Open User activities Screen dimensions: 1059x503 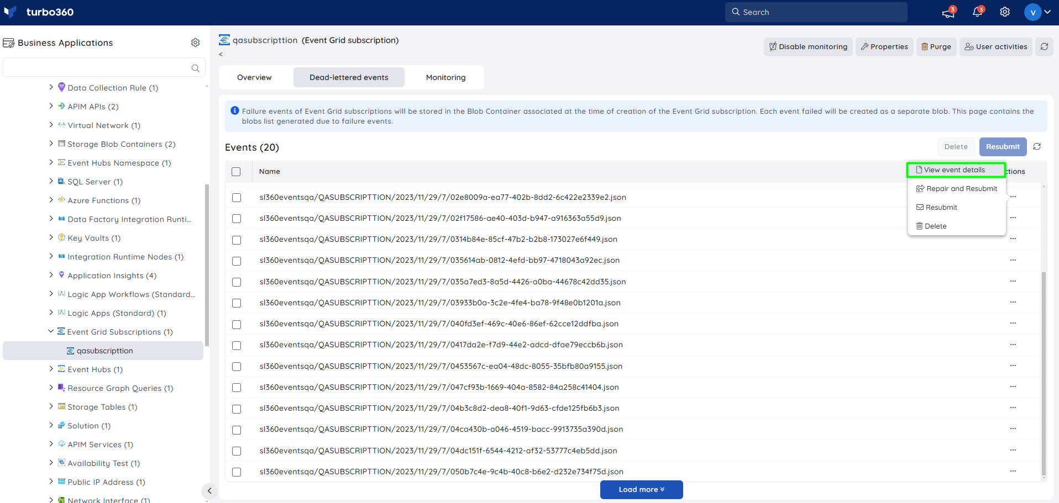[x=996, y=47]
